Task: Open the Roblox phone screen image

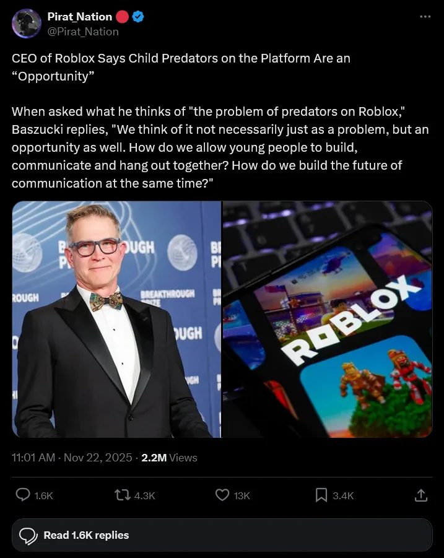Action: 328,319
